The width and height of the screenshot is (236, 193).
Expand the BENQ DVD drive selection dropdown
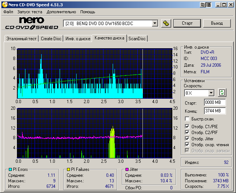pos(155,24)
